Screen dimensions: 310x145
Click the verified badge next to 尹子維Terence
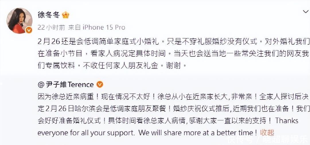click(x=100, y=85)
